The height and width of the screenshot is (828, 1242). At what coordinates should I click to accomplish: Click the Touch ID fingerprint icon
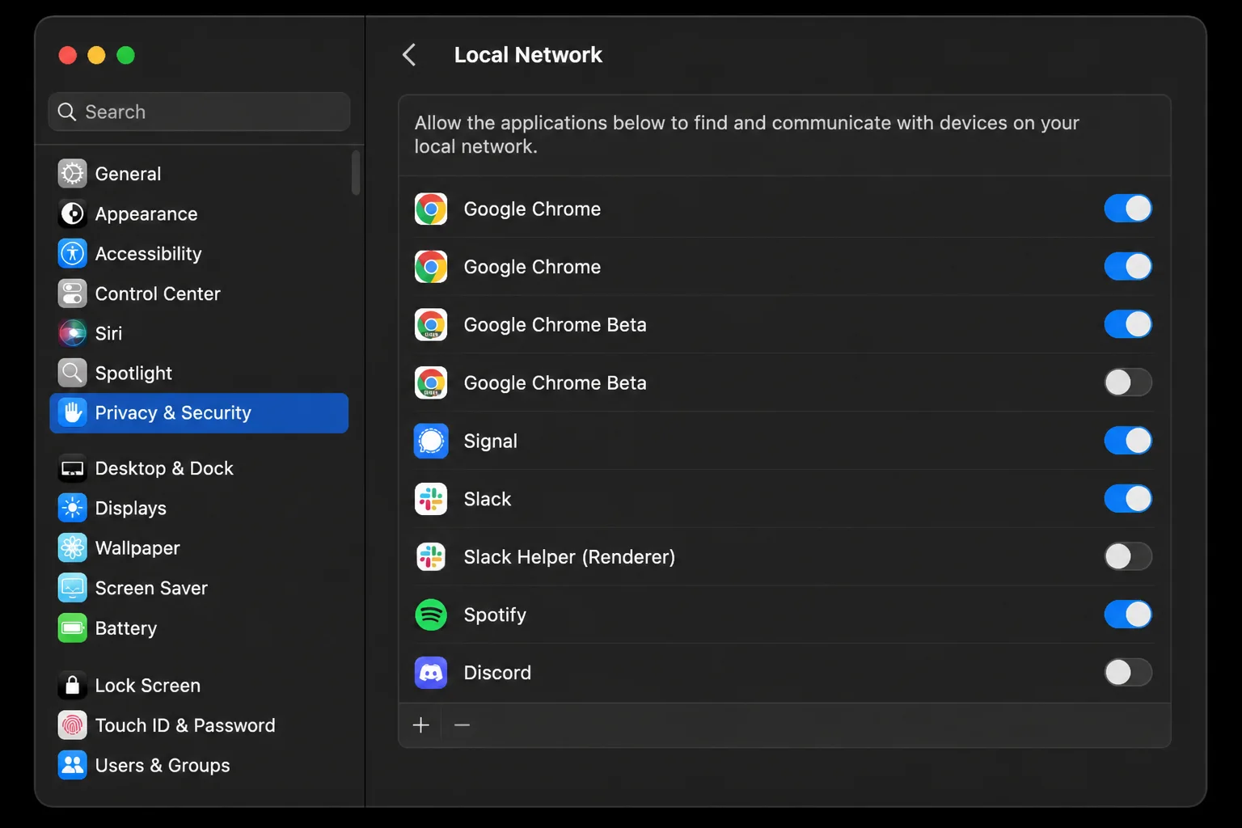[72, 725]
